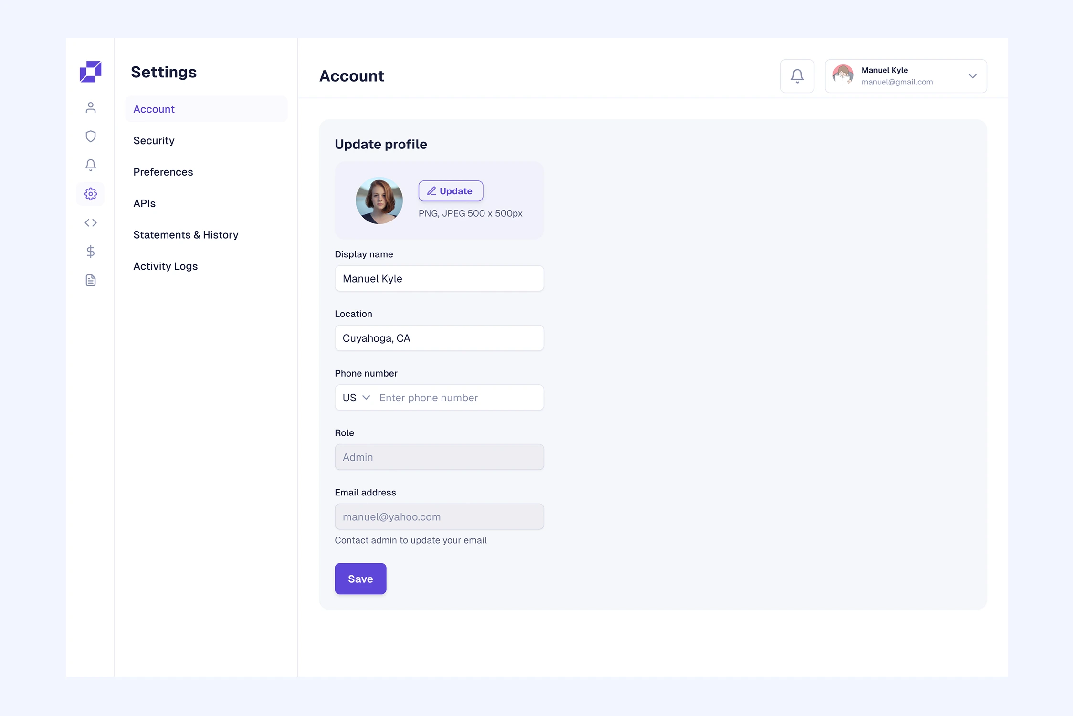This screenshot has width=1073, height=716.
Task: Select Security in settings menu
Action: (154, 140)
